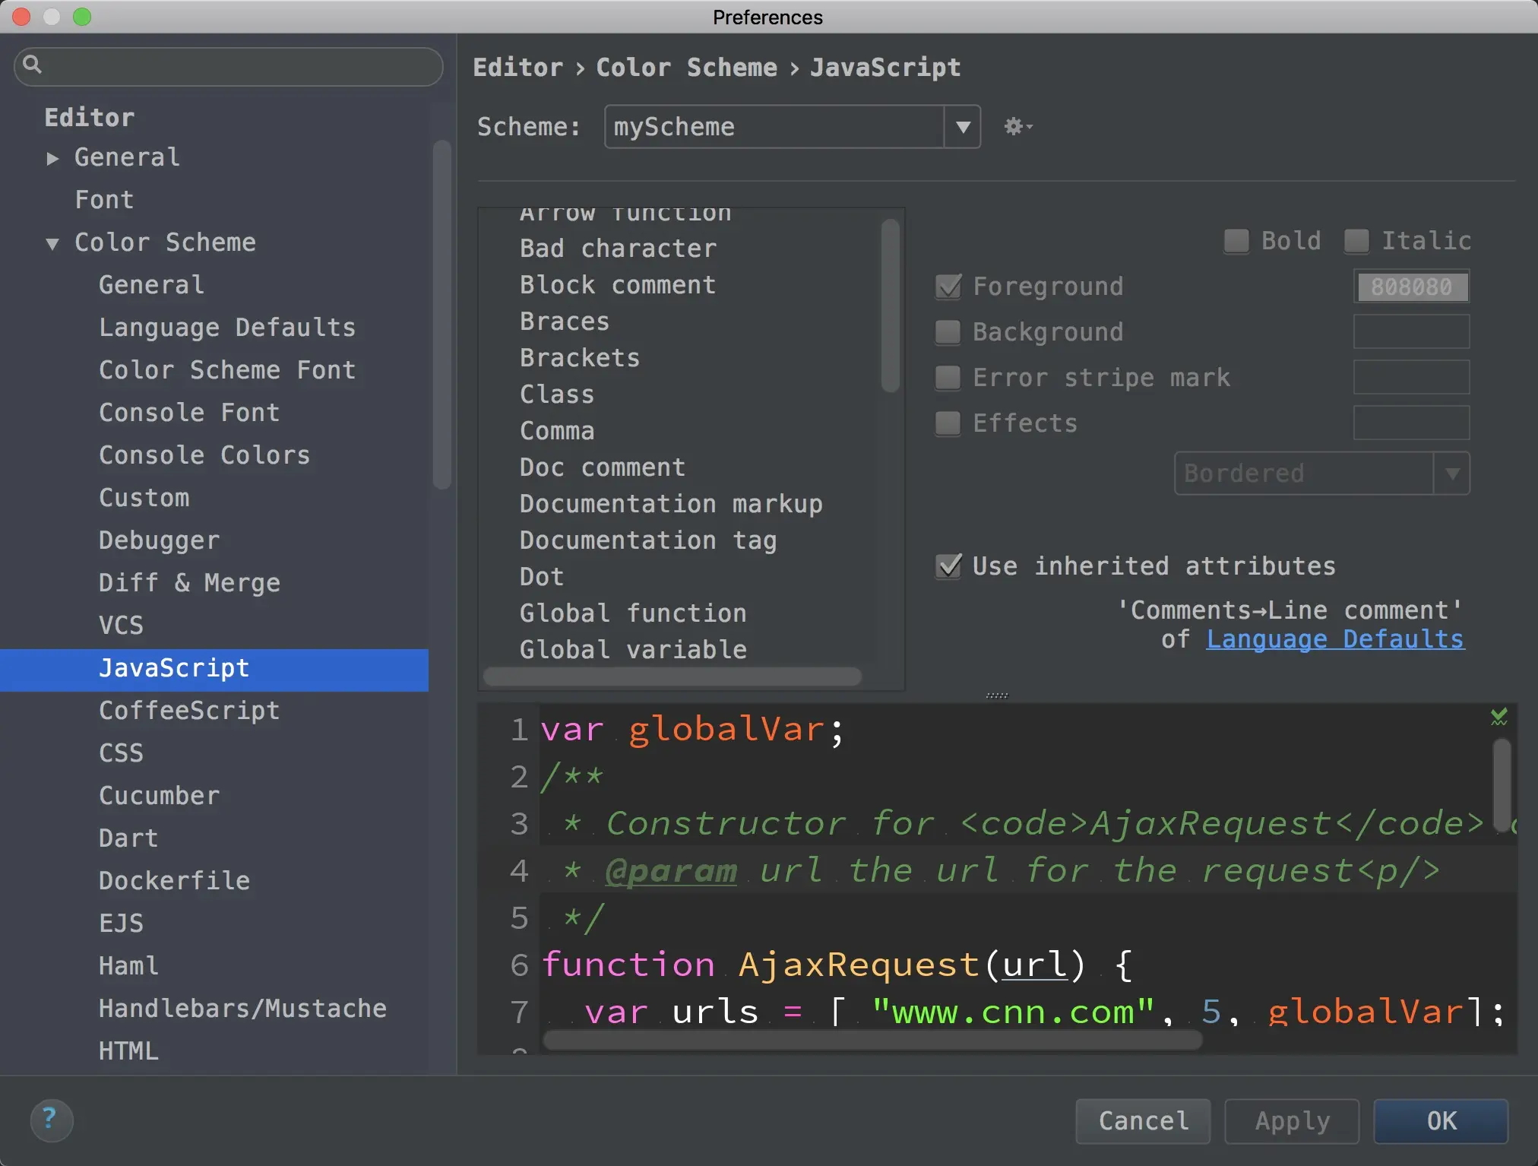Click the panel splitter grip dots
This screenshot has width=1538, height=1166.
coord(996,695)
